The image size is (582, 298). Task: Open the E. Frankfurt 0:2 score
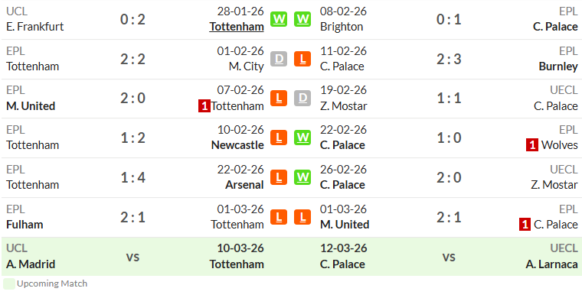(132, 19)
